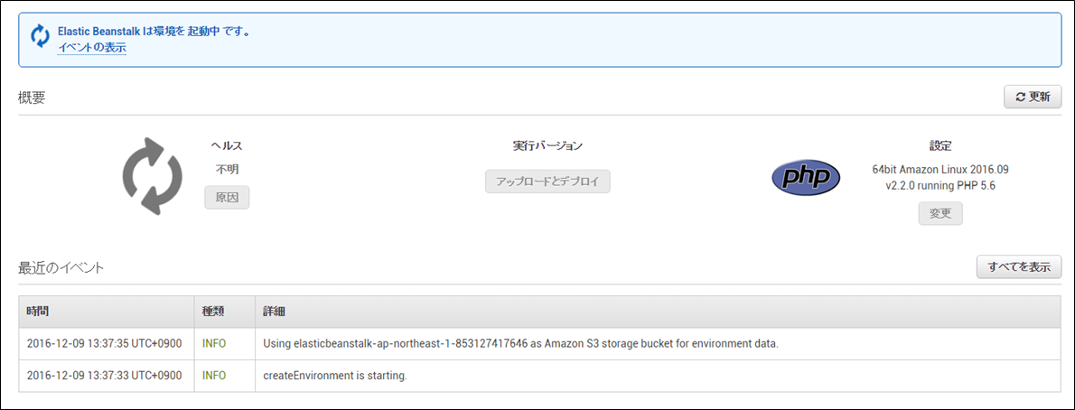
Task: Click the 設定 heading
Action: (x=940, y=145)
